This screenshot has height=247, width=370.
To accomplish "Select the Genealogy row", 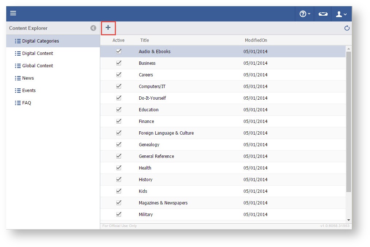I will tap(149, 144).
